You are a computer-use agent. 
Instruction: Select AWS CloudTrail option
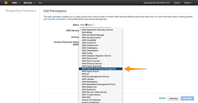101,43
